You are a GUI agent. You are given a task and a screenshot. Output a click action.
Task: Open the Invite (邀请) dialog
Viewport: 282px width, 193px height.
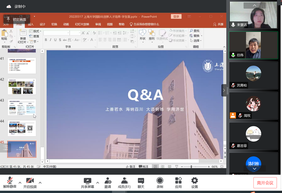point(108,183)
